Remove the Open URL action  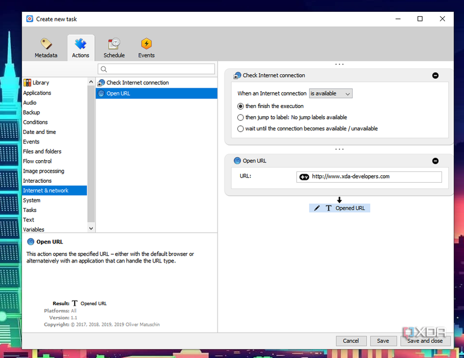(x=435, y=161)
